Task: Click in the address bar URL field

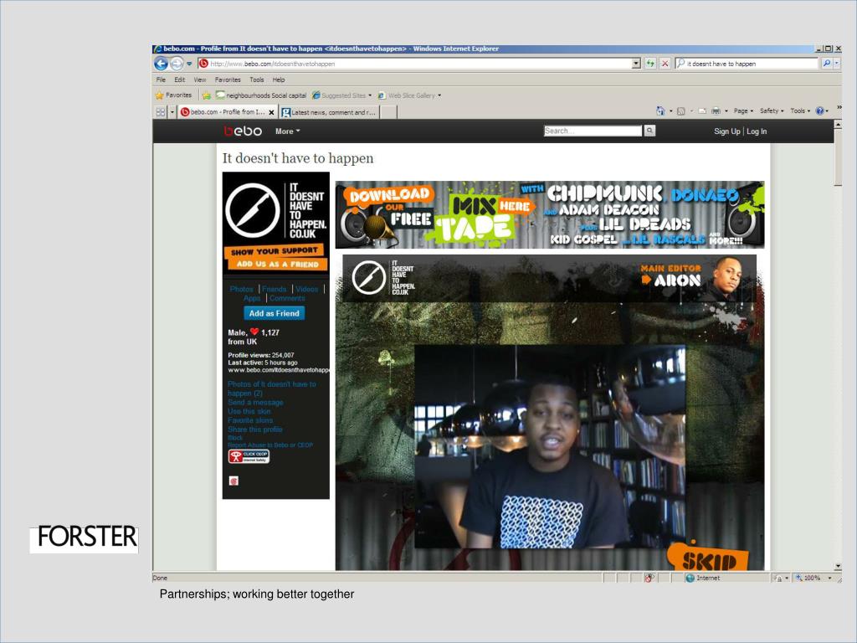Action: [x=419, y=64]
